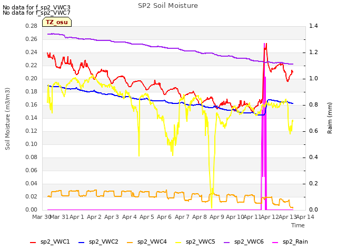Toggle the sp2_VWC1 legend entry
Image resolution: width=337 pixels, height=252 pixels.
(50, 242)
